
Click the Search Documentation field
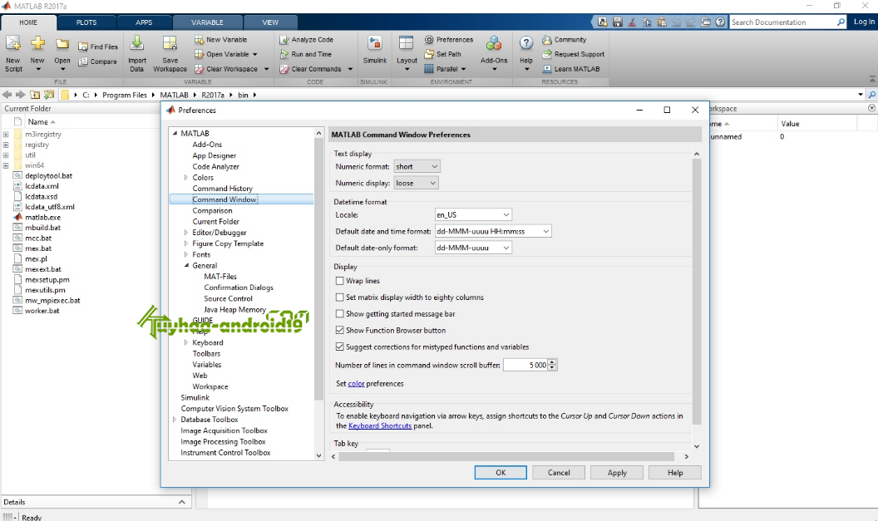[783, 22]
